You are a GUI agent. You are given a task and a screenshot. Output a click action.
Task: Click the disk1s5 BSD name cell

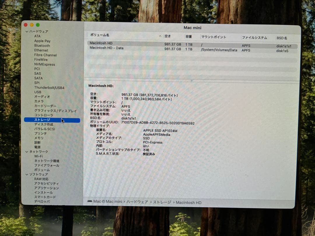click(282, 51)
